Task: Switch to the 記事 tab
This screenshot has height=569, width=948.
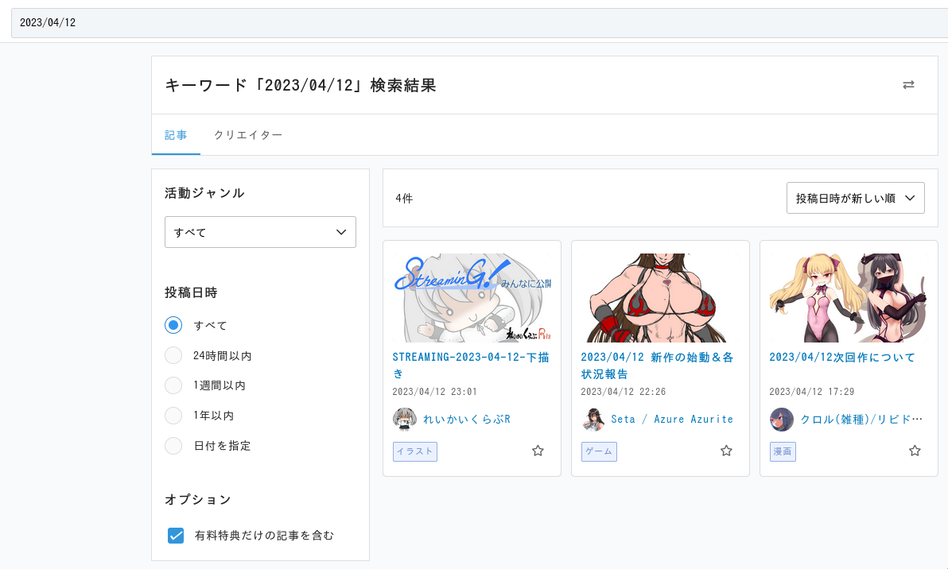Action: (176, 135)
